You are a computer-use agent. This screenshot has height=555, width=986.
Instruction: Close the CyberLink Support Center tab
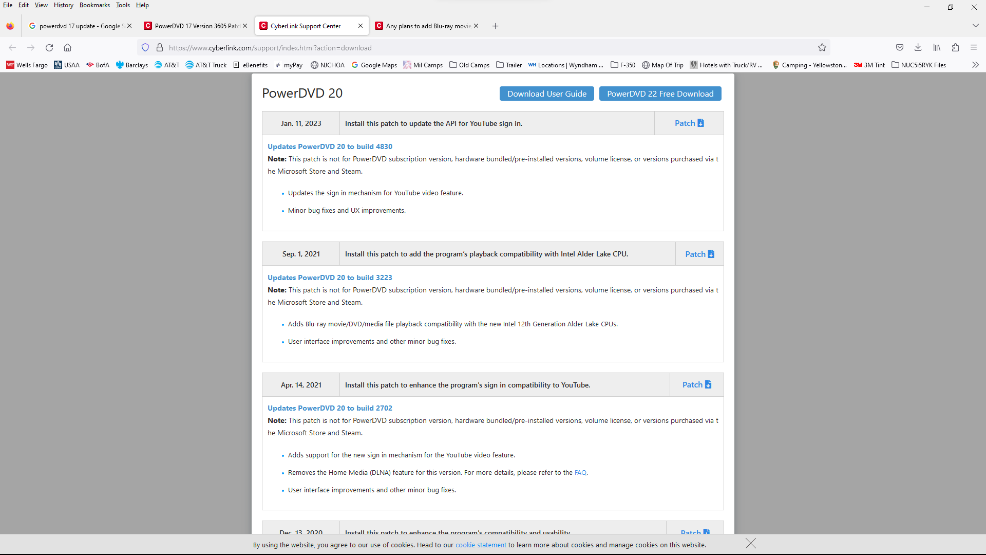tap(361, 26)
